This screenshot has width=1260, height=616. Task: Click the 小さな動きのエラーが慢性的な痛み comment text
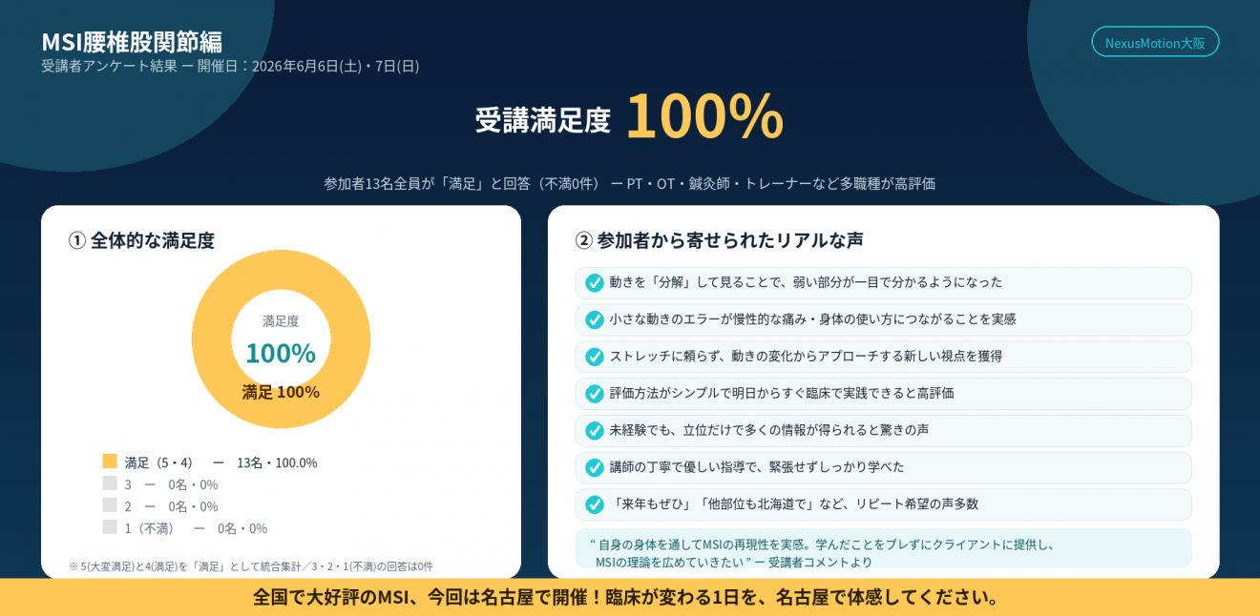click(812, 319)
